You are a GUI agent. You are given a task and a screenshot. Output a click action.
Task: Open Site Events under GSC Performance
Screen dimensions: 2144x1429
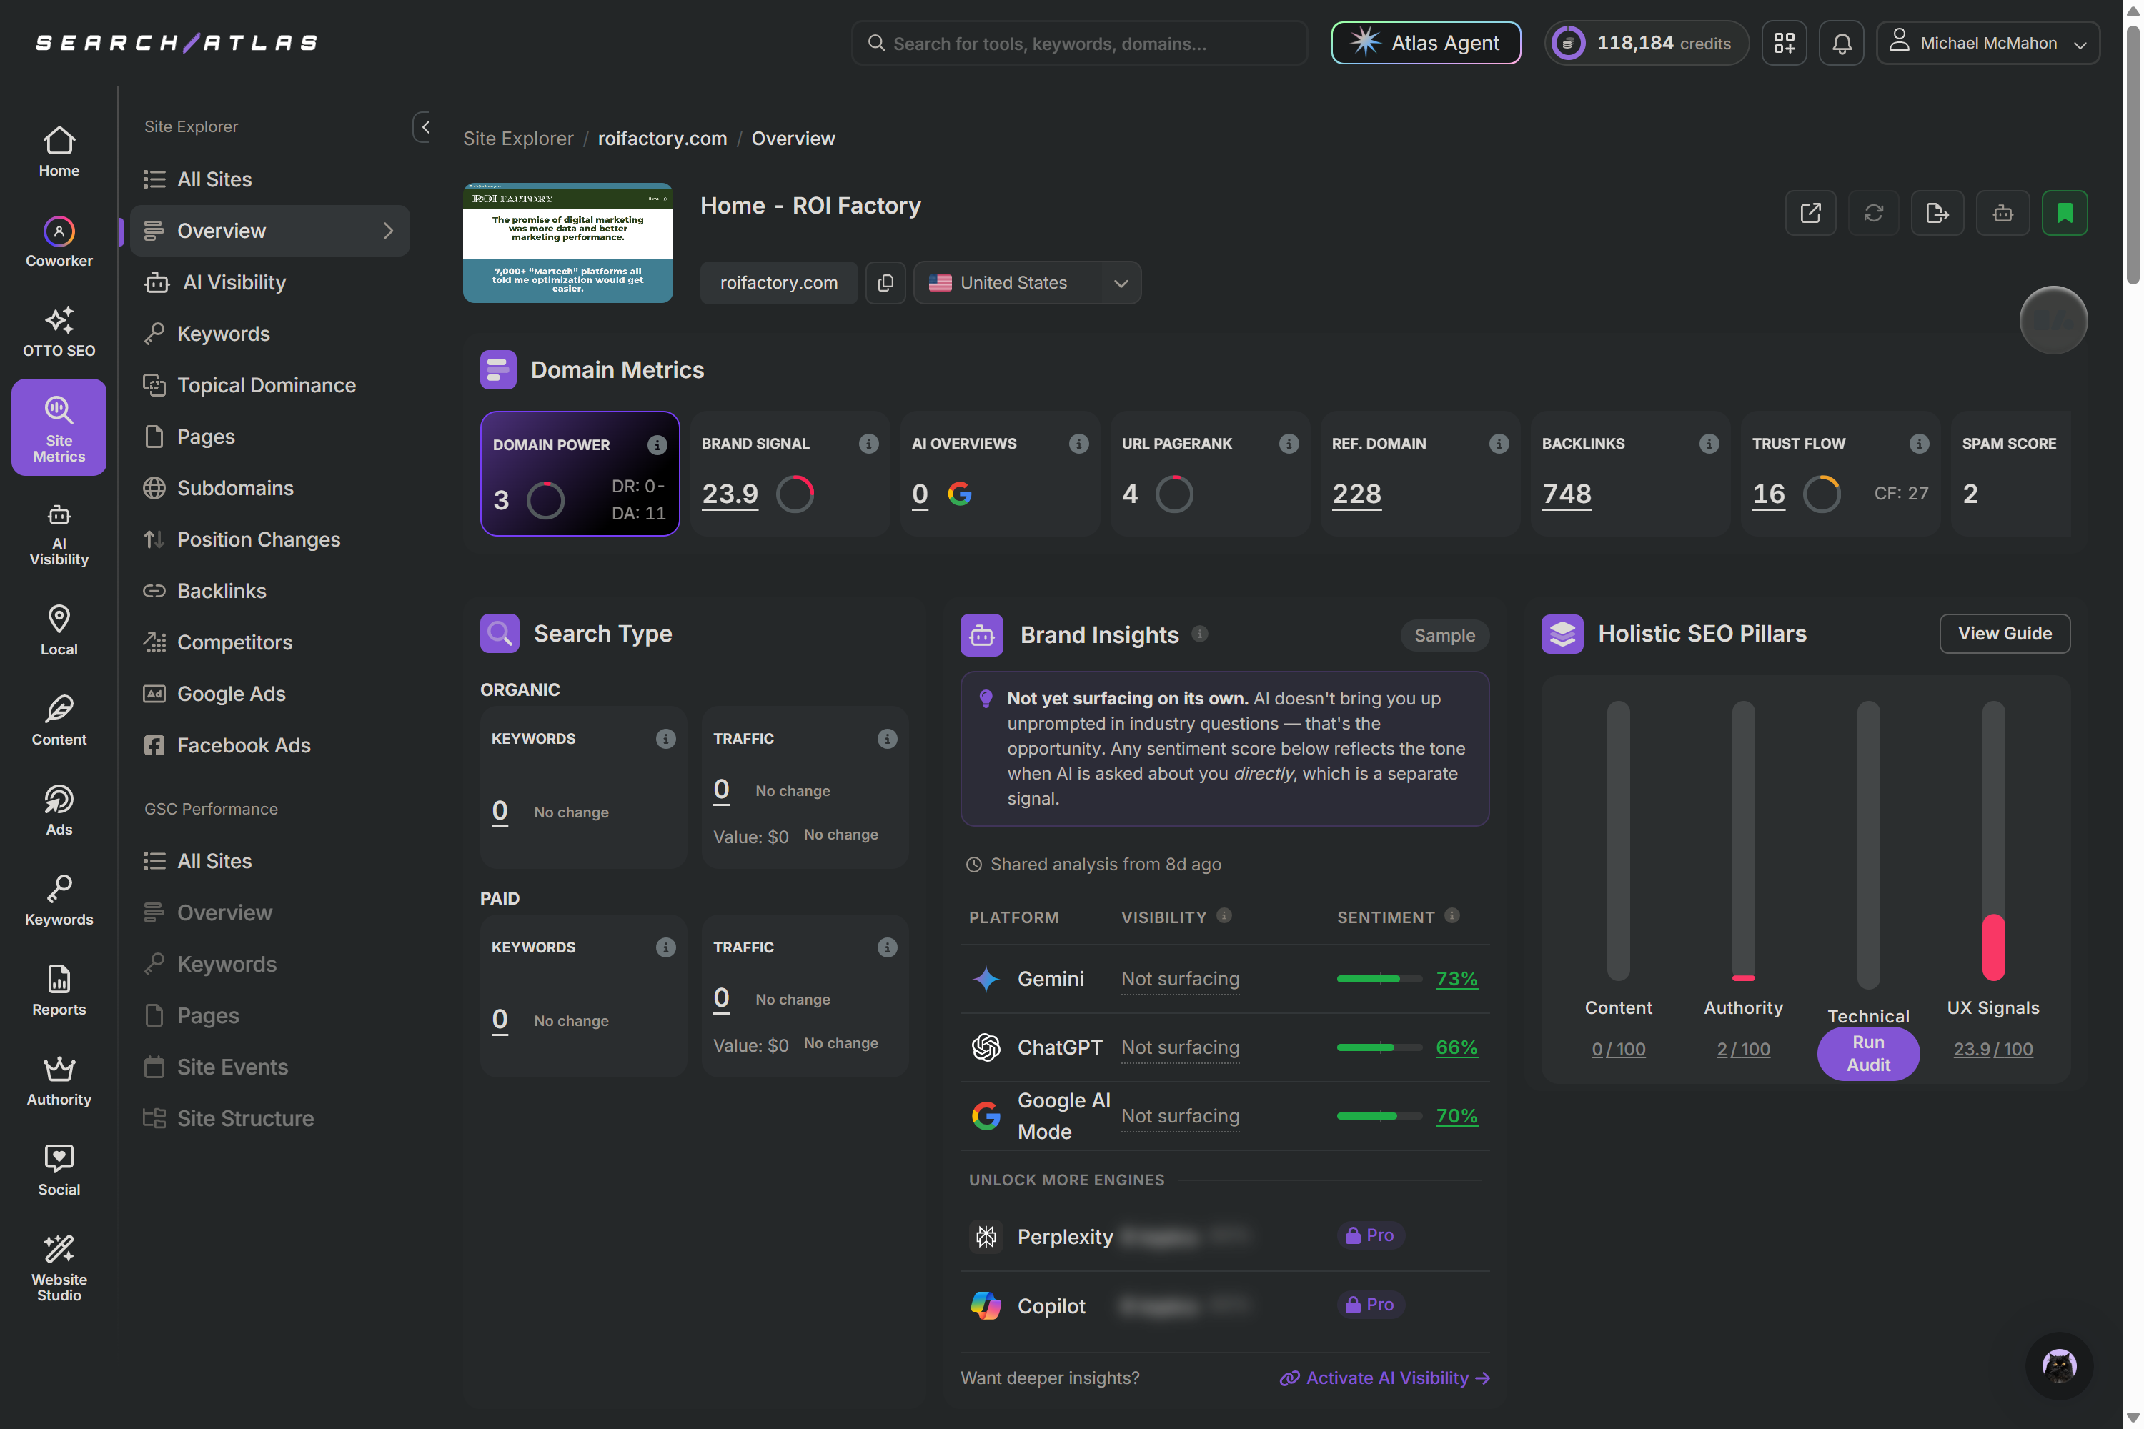coord(215,1067)
